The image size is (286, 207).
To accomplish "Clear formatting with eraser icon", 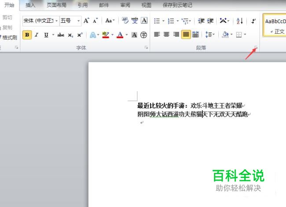I will click(x=125, y=21).
